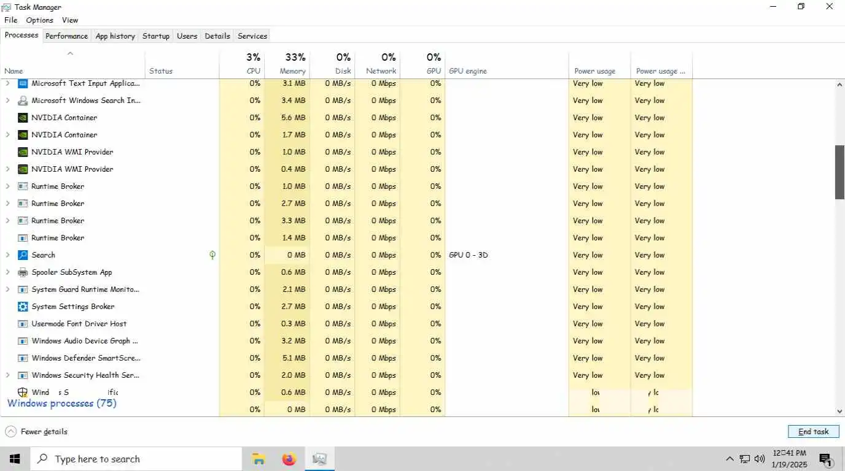This screenshot has height=471, width=845.
Task: Click the network status tray icon
Action: tap(744, 459)
